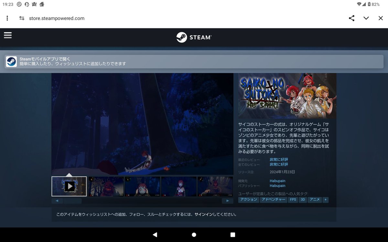The image size is (388, 242).
Task: Tap the home notification icon in status bar
Action: 42,4
